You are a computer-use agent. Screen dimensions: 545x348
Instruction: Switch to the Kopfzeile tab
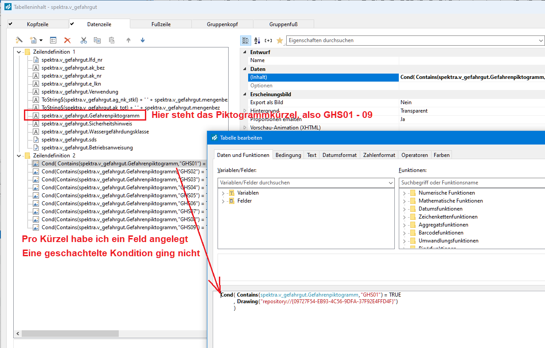(x=38, y=24)
